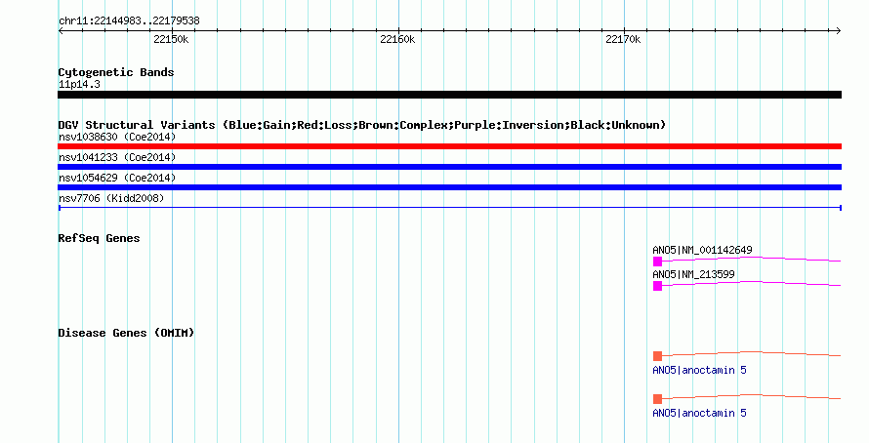Select the DGV Structural Variants track title
This screenshot has width=869, height=443.
point(362,125)
